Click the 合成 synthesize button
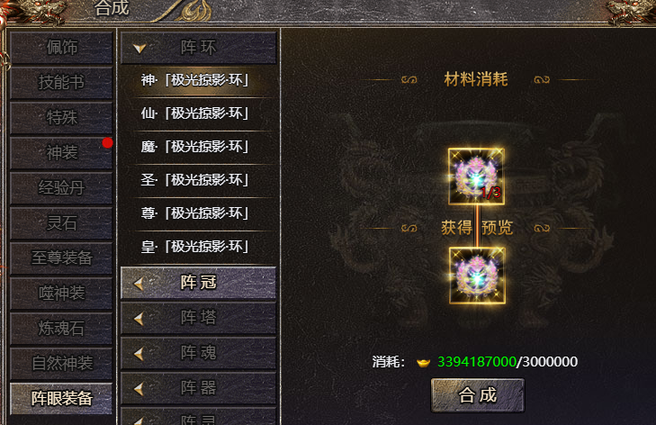Screen dimensions: 656x425 click(x=477, y=395)
